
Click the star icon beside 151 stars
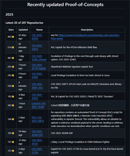[13, 151]
